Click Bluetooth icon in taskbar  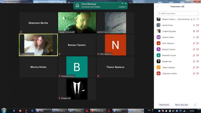point(14,111)
